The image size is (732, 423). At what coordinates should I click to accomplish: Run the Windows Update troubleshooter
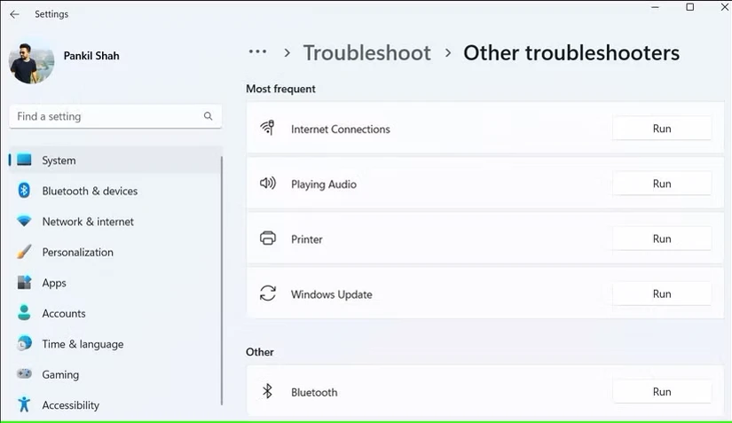pyautogui.click(x=662, y=294)
